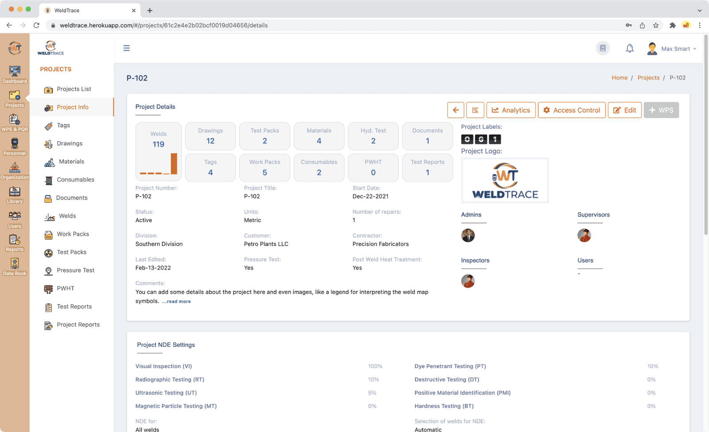Open the Organization section
709x432 pixels.
(x=15, y=170)
